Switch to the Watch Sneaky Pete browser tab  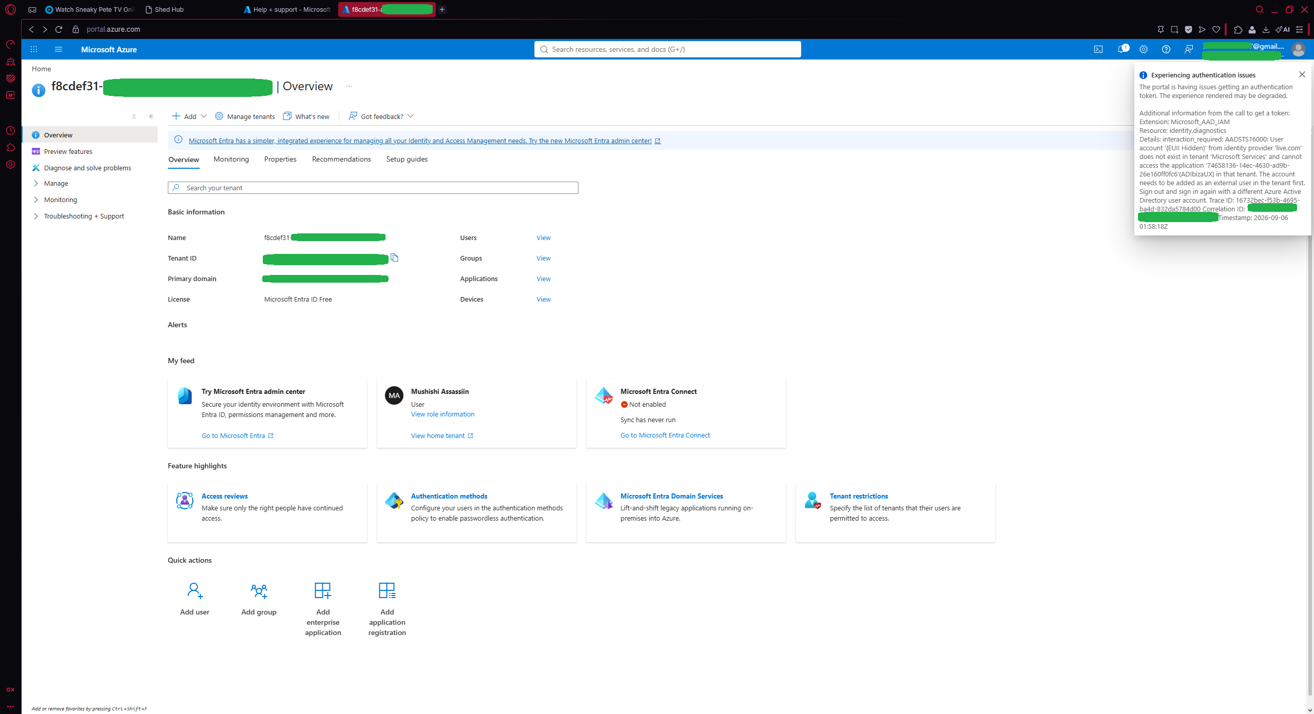[90, 9]
